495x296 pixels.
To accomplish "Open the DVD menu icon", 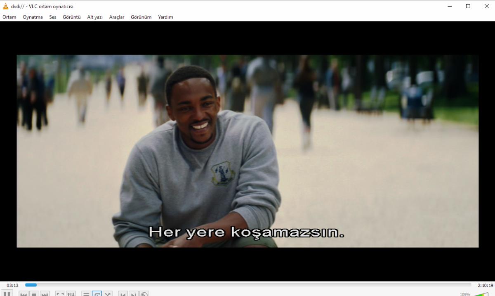I will tap(144, 294).
